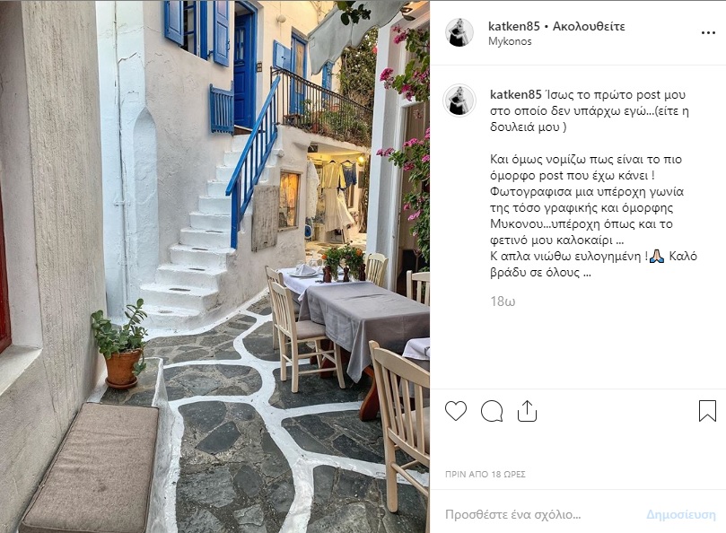Viewport: 726px width, 533px height.
Task: Click the potted plant in the photo
Action: 120,345
